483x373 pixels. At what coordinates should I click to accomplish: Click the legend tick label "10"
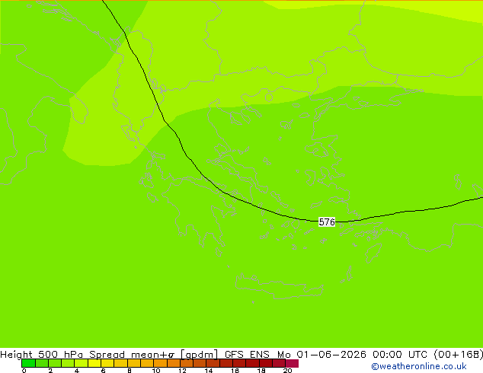(156, 371)
